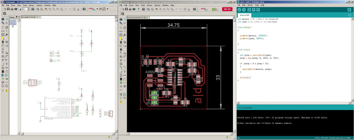Click the PCB quote button in Board toolbar
Image resolution: width=354 pixels, height=140 pixels.
[x=215, y=9]
